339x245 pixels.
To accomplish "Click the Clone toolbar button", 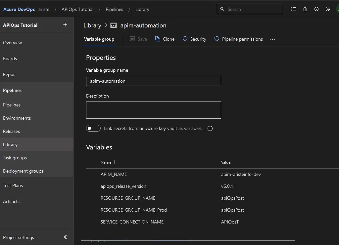I will pyautogui.click(x=165, y=39).
